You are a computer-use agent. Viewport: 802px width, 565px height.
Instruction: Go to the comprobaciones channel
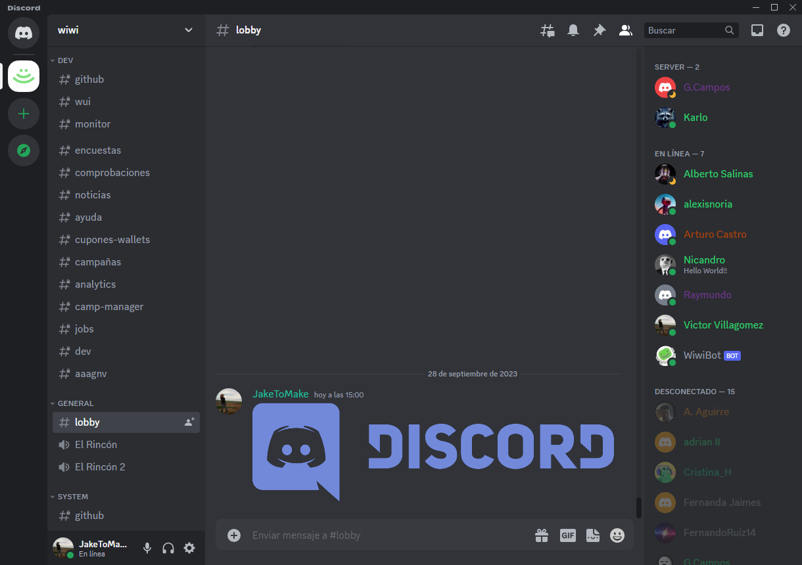coord(126,173)
